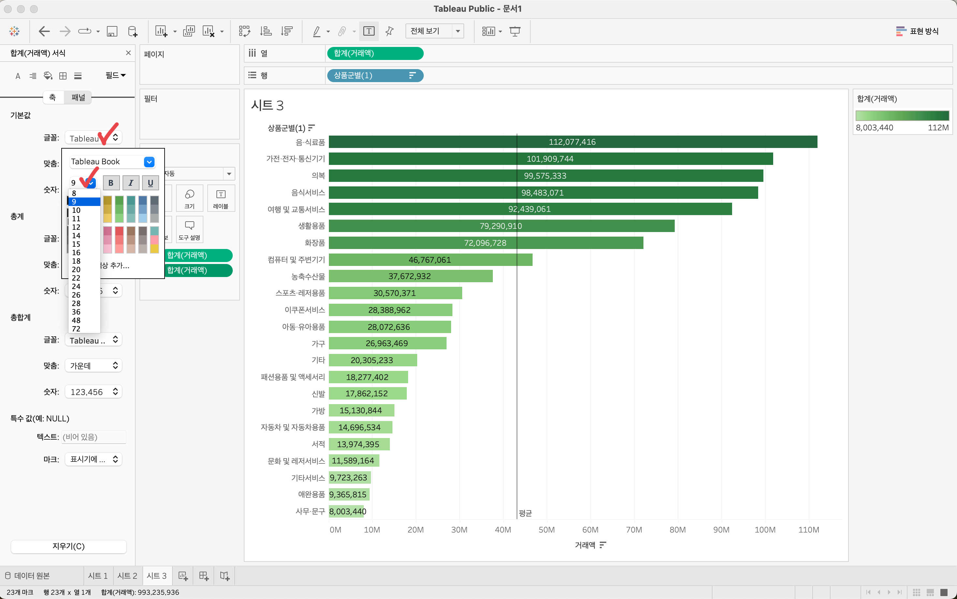The height and width of the screenshot is (599, 957).
Task: Toggle underline font style
Action: tap(151, 183)
